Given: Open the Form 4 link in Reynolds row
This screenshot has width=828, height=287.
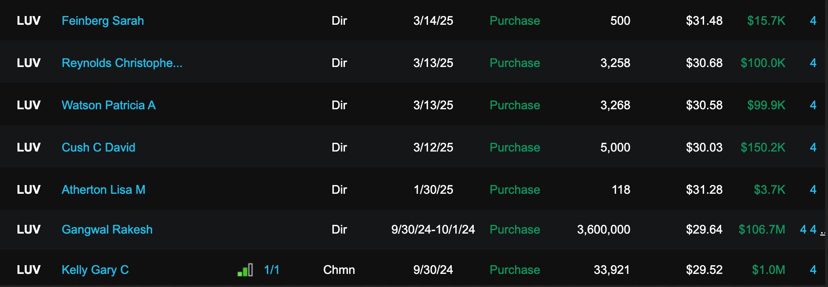Looking at the screenshot, I should [x=813, y=63].
